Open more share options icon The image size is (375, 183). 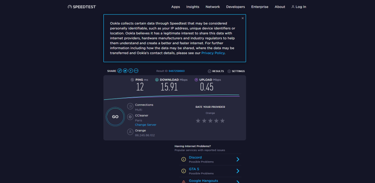(136, 71)
